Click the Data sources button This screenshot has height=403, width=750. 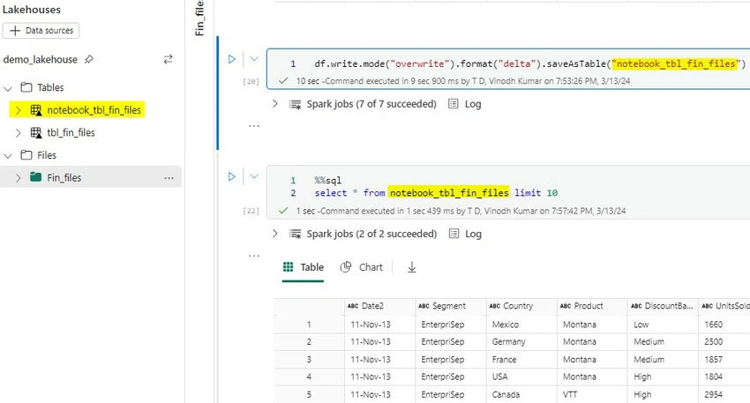click(41, 31)
